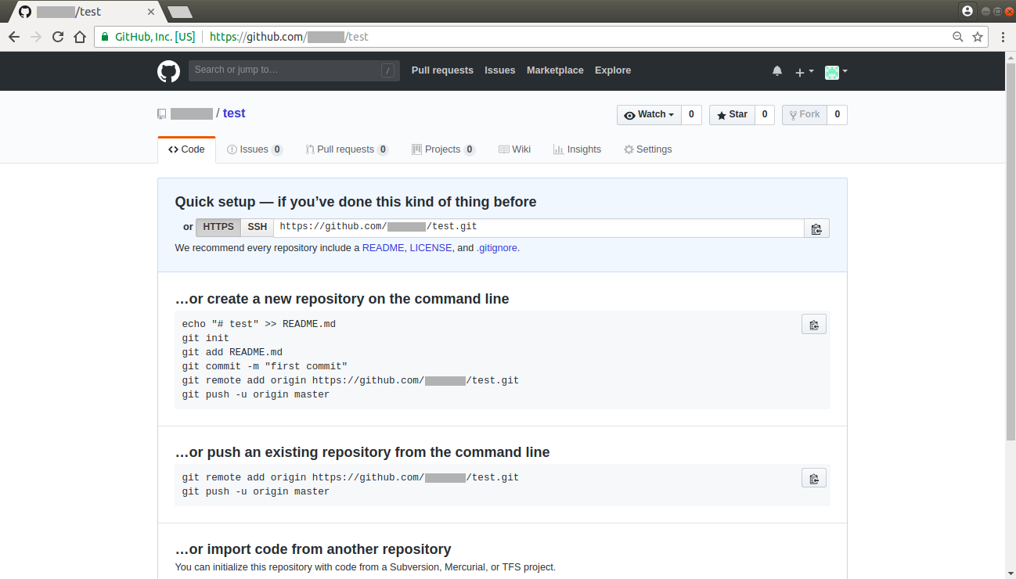Open the Chrome three-dot menu
Screen dimensions: 1016x579
[1003, 37]
